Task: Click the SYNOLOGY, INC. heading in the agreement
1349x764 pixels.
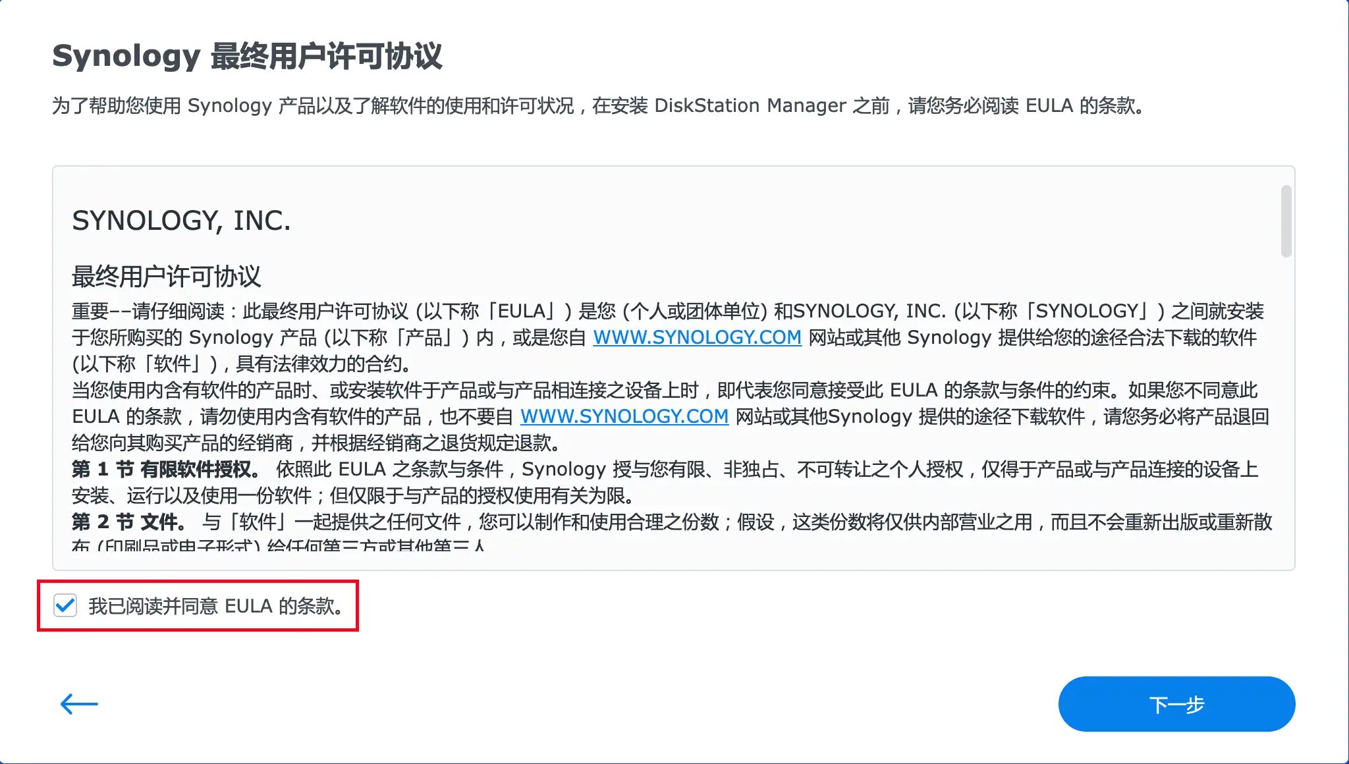Action: click(181, 221)
